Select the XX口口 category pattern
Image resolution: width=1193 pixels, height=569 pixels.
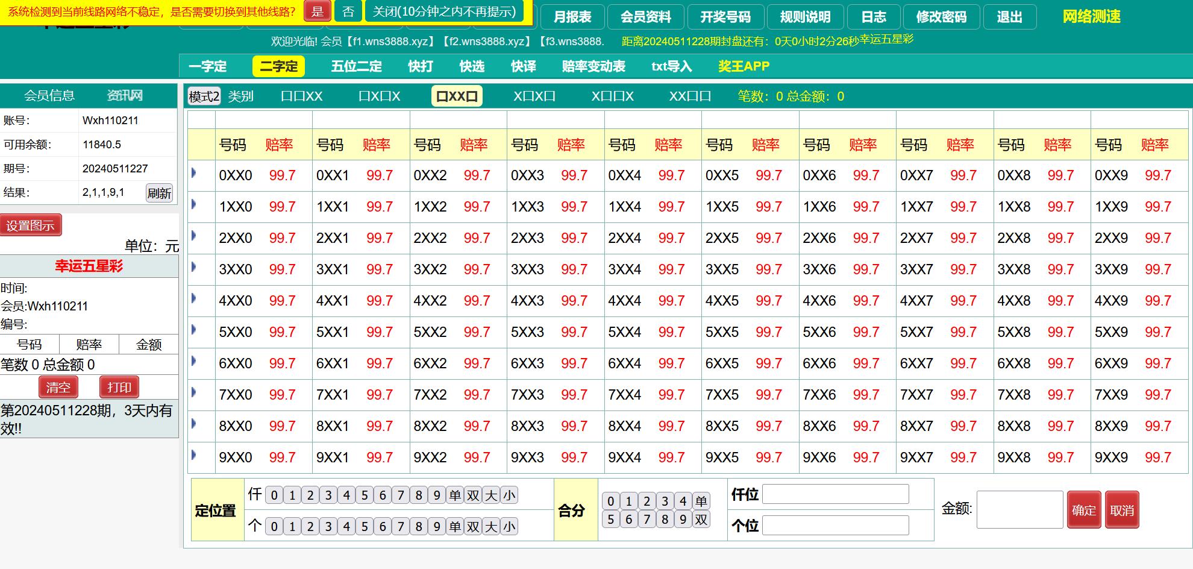[x=690, y=96]
